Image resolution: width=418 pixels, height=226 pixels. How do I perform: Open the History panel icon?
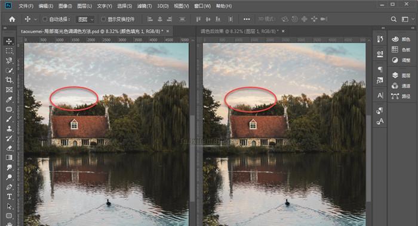380,39
